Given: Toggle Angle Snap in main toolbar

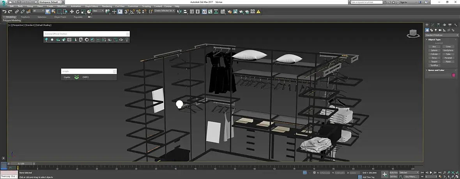Looking at the screenshot, I should 133,12.
